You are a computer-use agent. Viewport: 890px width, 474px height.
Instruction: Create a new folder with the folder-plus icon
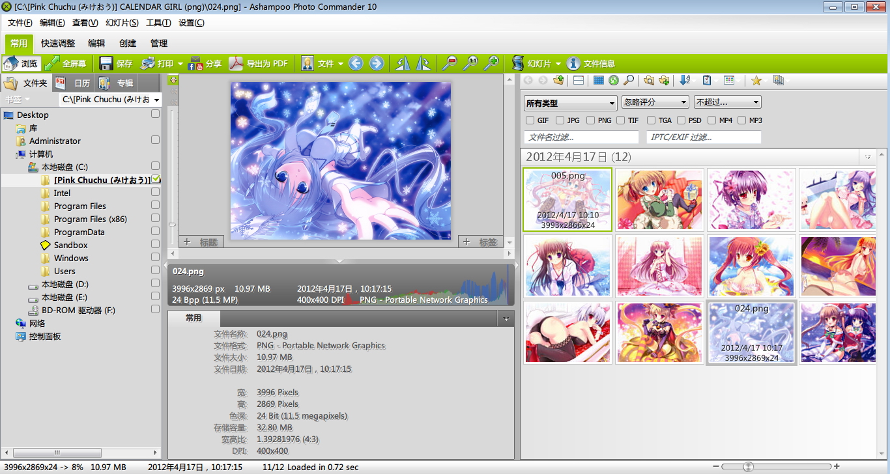664,80
